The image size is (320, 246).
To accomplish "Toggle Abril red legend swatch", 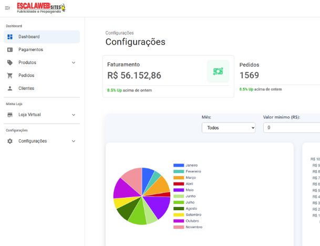I will pyautogui.click(x=179, y=184).
